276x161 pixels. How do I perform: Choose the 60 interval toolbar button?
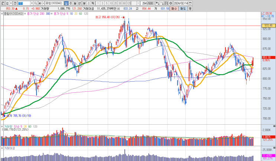click(x=124, y=3)
